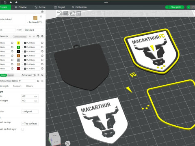
Task: Tick the wall on first layer checkbox
Action: coord(23,129)
